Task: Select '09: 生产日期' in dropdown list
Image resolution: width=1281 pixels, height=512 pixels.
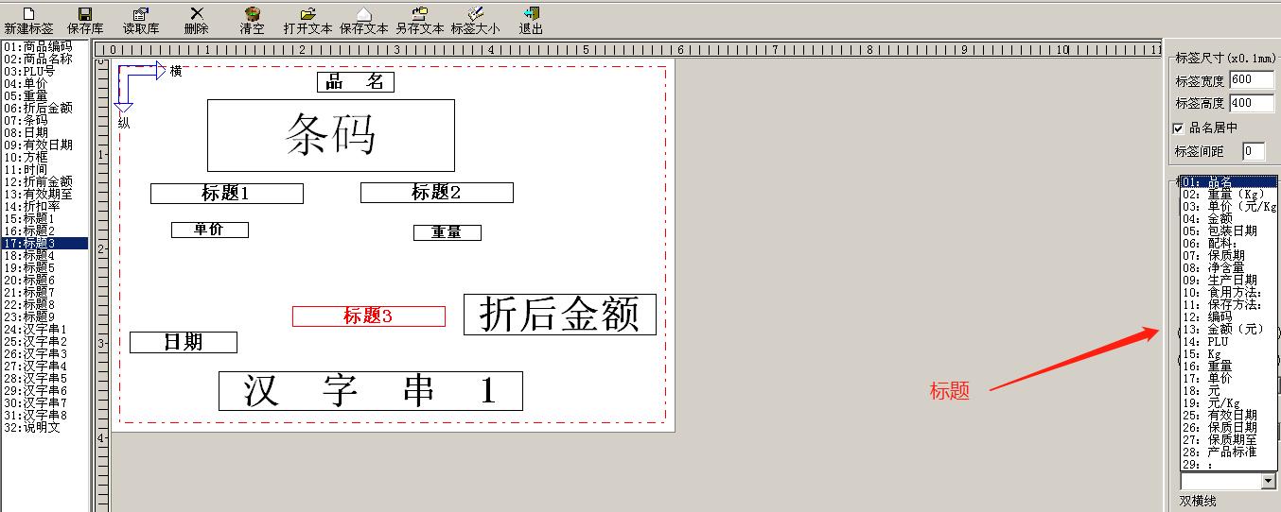Action: tap(1229, 281)
